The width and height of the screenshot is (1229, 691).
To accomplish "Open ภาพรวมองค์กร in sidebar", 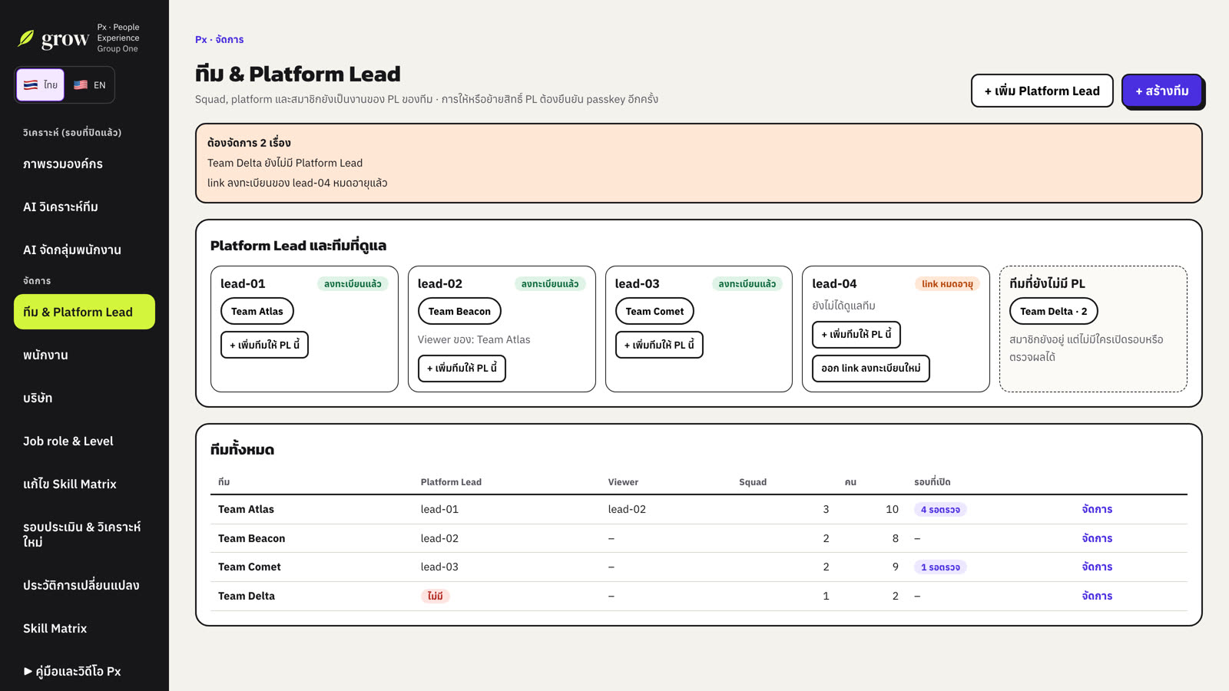I will pos(84,164).
